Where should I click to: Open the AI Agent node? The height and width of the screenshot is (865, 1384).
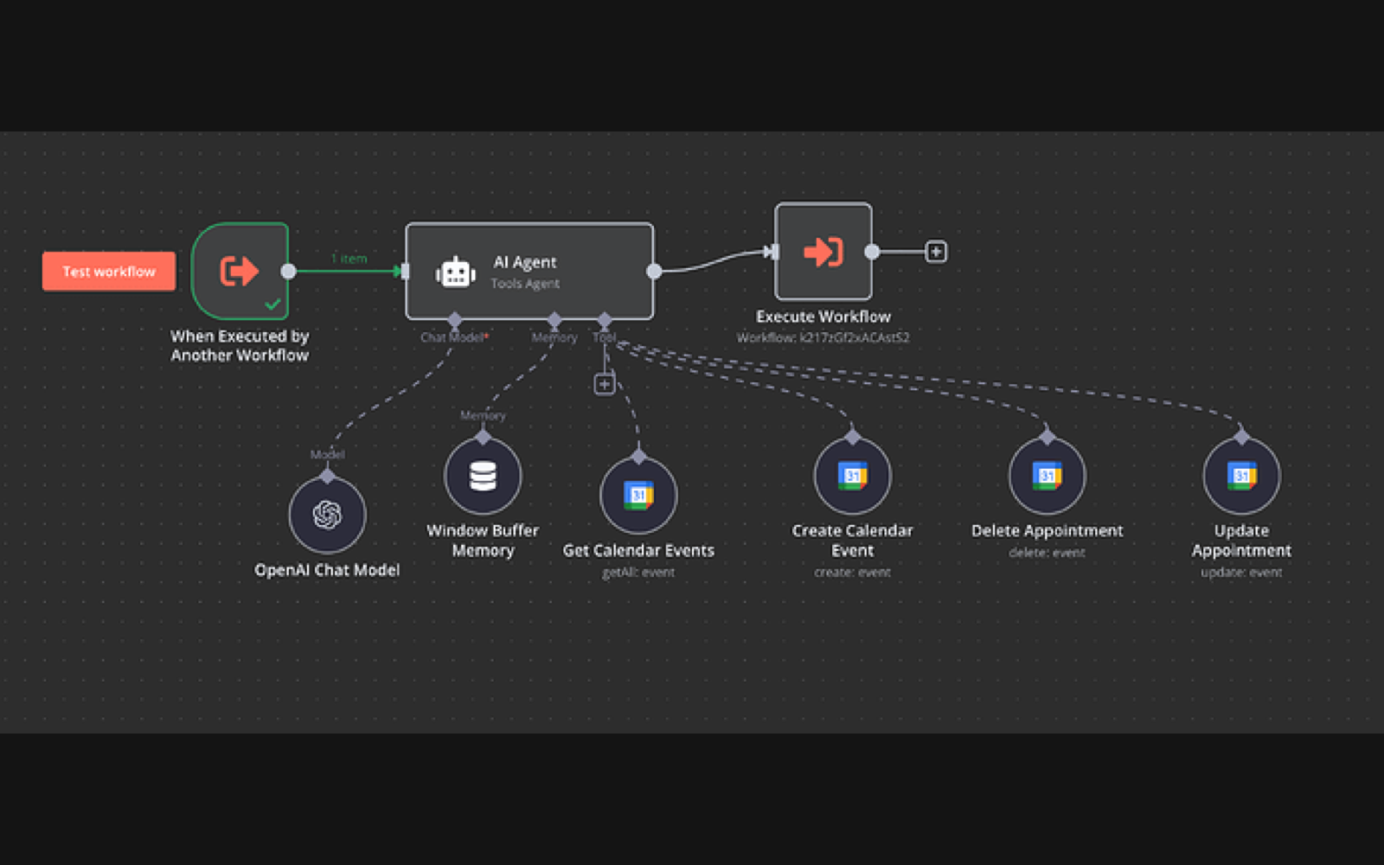[529, 272]
